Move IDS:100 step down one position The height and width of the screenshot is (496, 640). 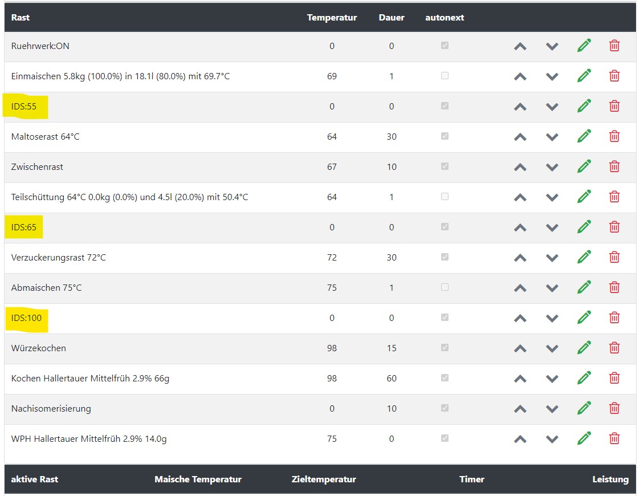(x=552, y=318)
